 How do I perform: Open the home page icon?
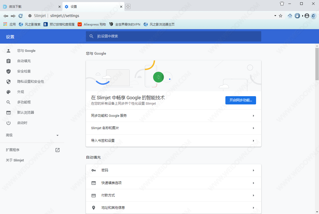[290, 16]
